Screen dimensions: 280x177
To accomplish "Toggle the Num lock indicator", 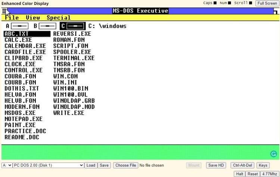I will 230,3.
